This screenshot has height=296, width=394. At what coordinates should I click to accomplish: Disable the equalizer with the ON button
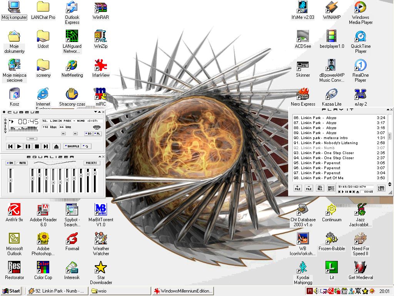(10, 163)
